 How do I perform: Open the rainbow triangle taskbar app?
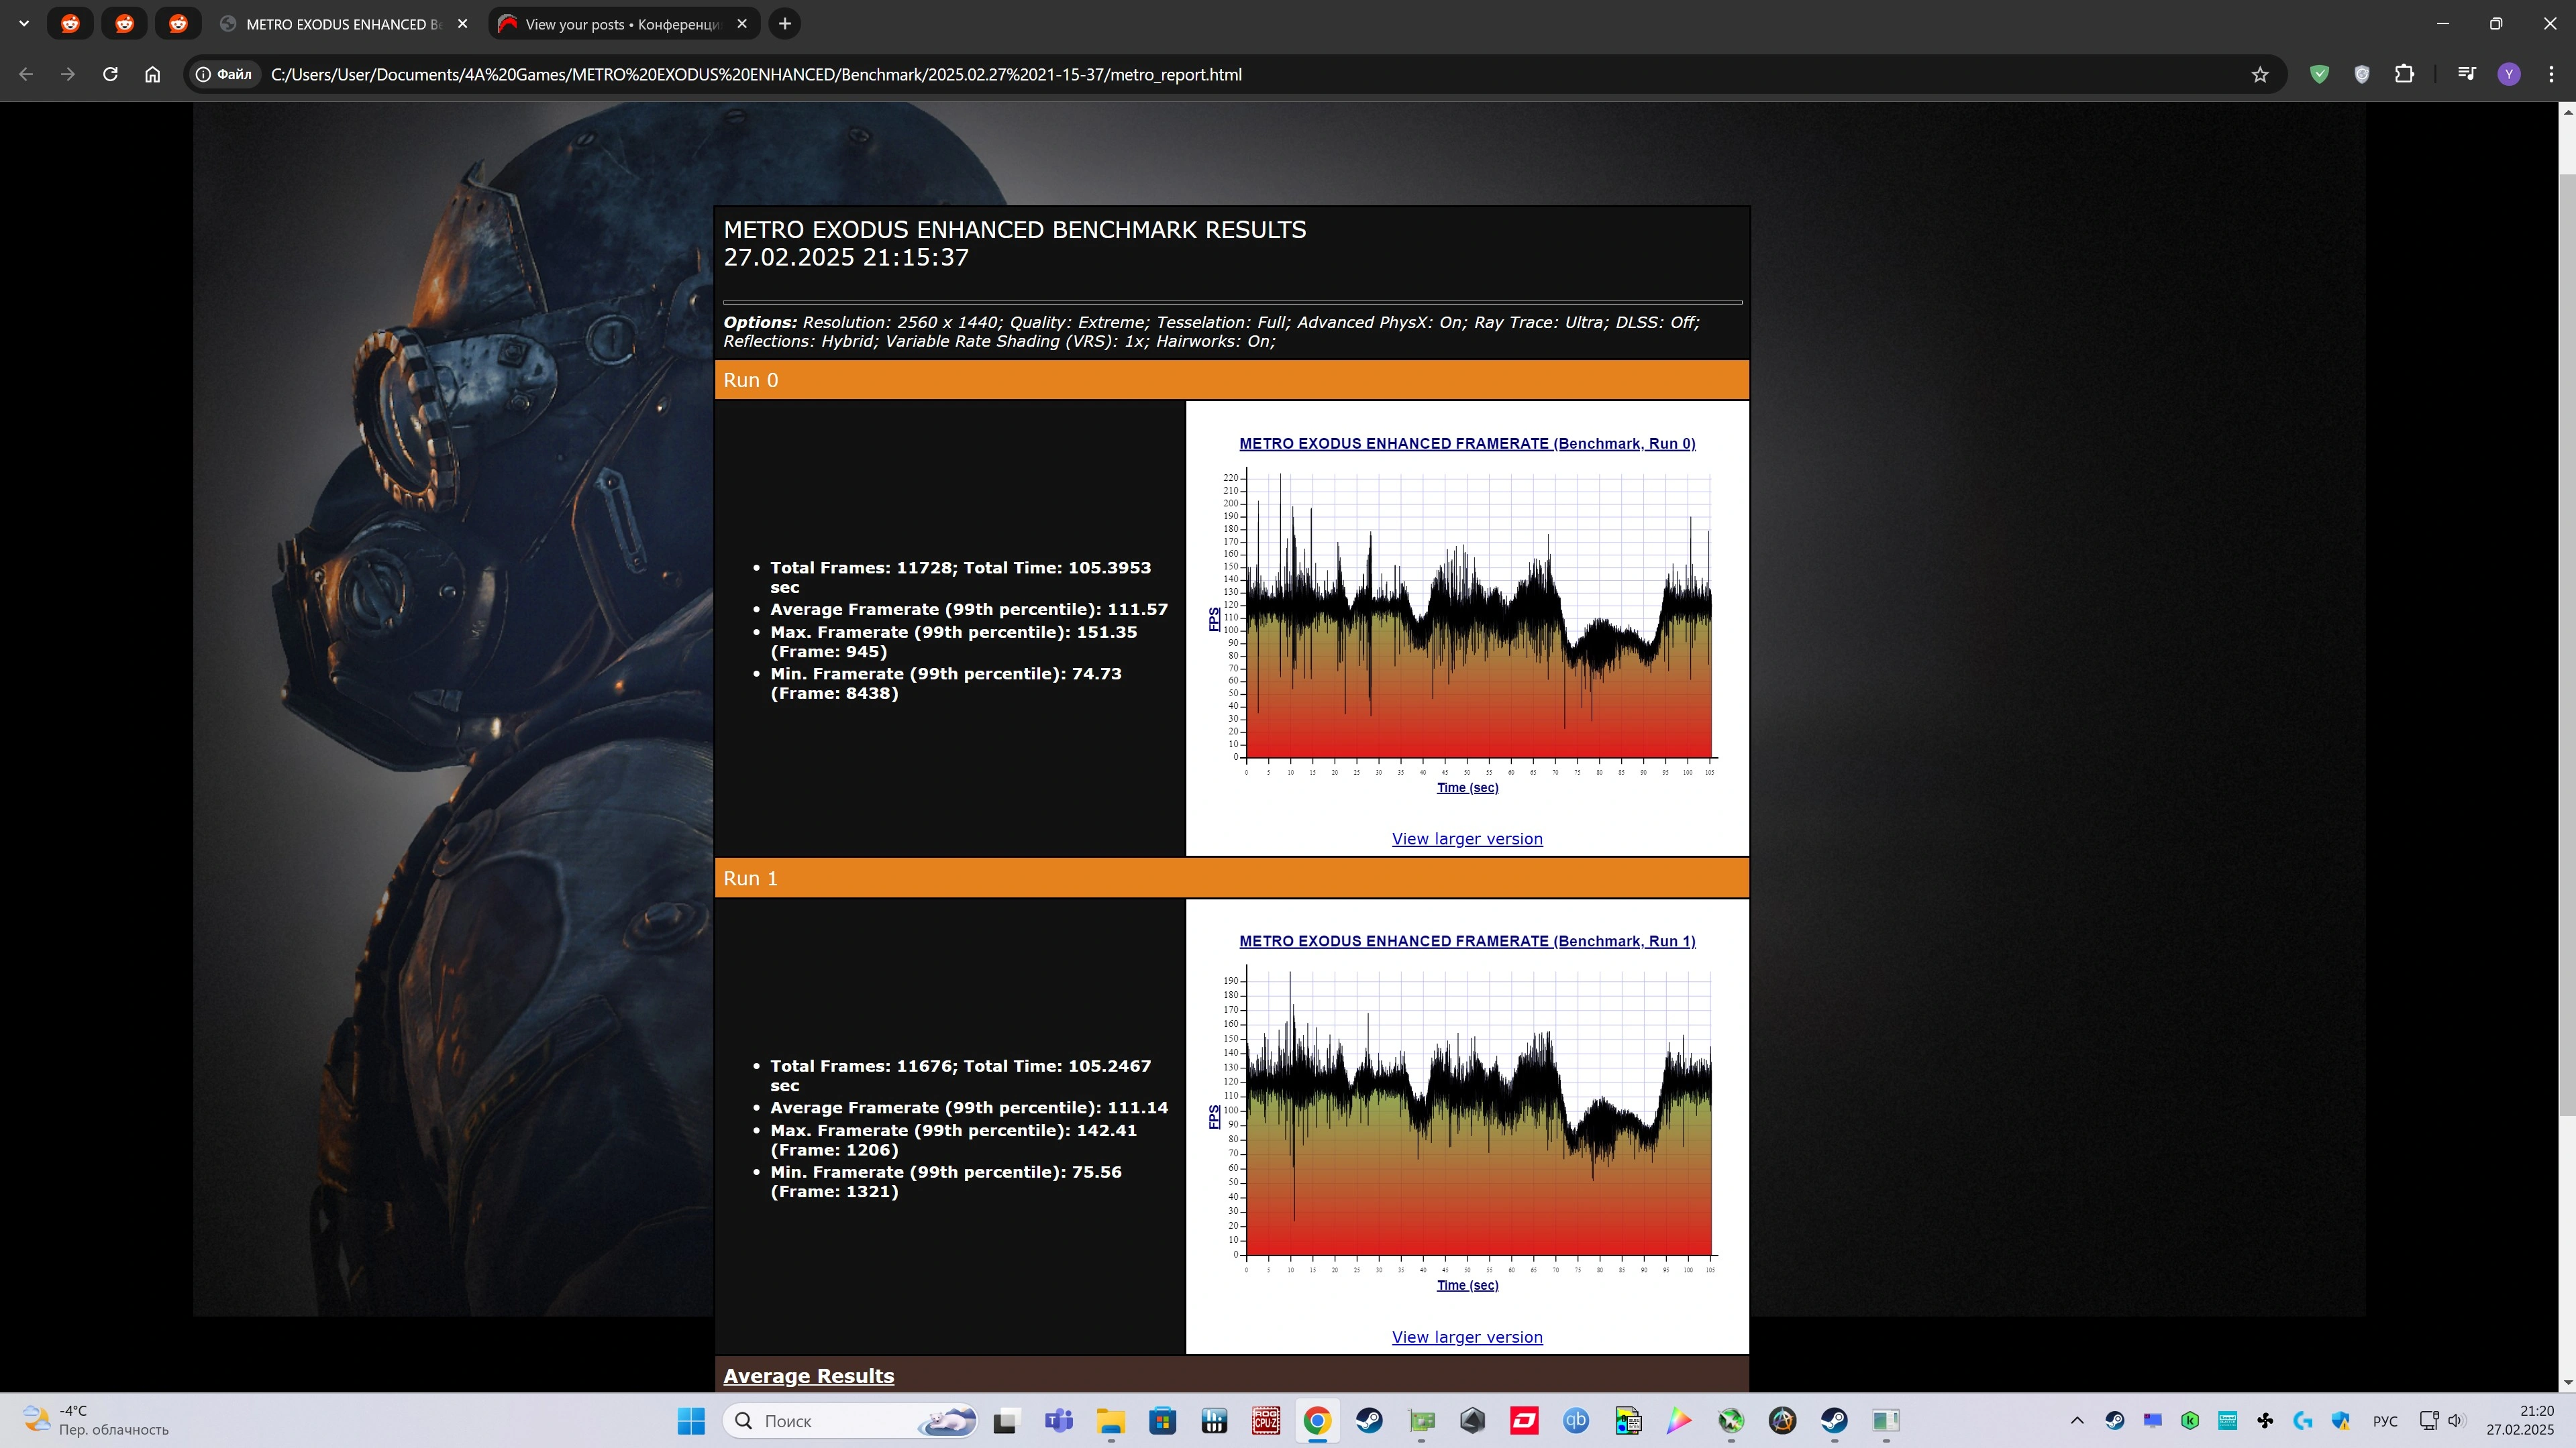1679,1421
